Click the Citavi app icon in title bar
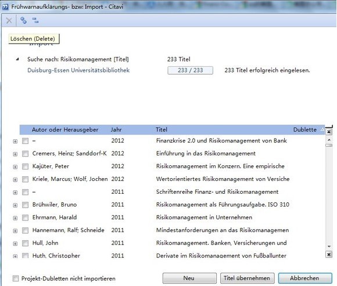This screenshot has height=286, width=337. pyautogui.click(x=5, y=6)
